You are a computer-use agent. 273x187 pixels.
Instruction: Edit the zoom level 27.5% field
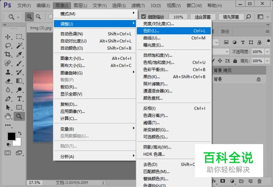34,183
